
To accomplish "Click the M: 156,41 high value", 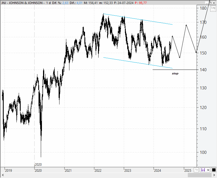I will coord(91,3).
